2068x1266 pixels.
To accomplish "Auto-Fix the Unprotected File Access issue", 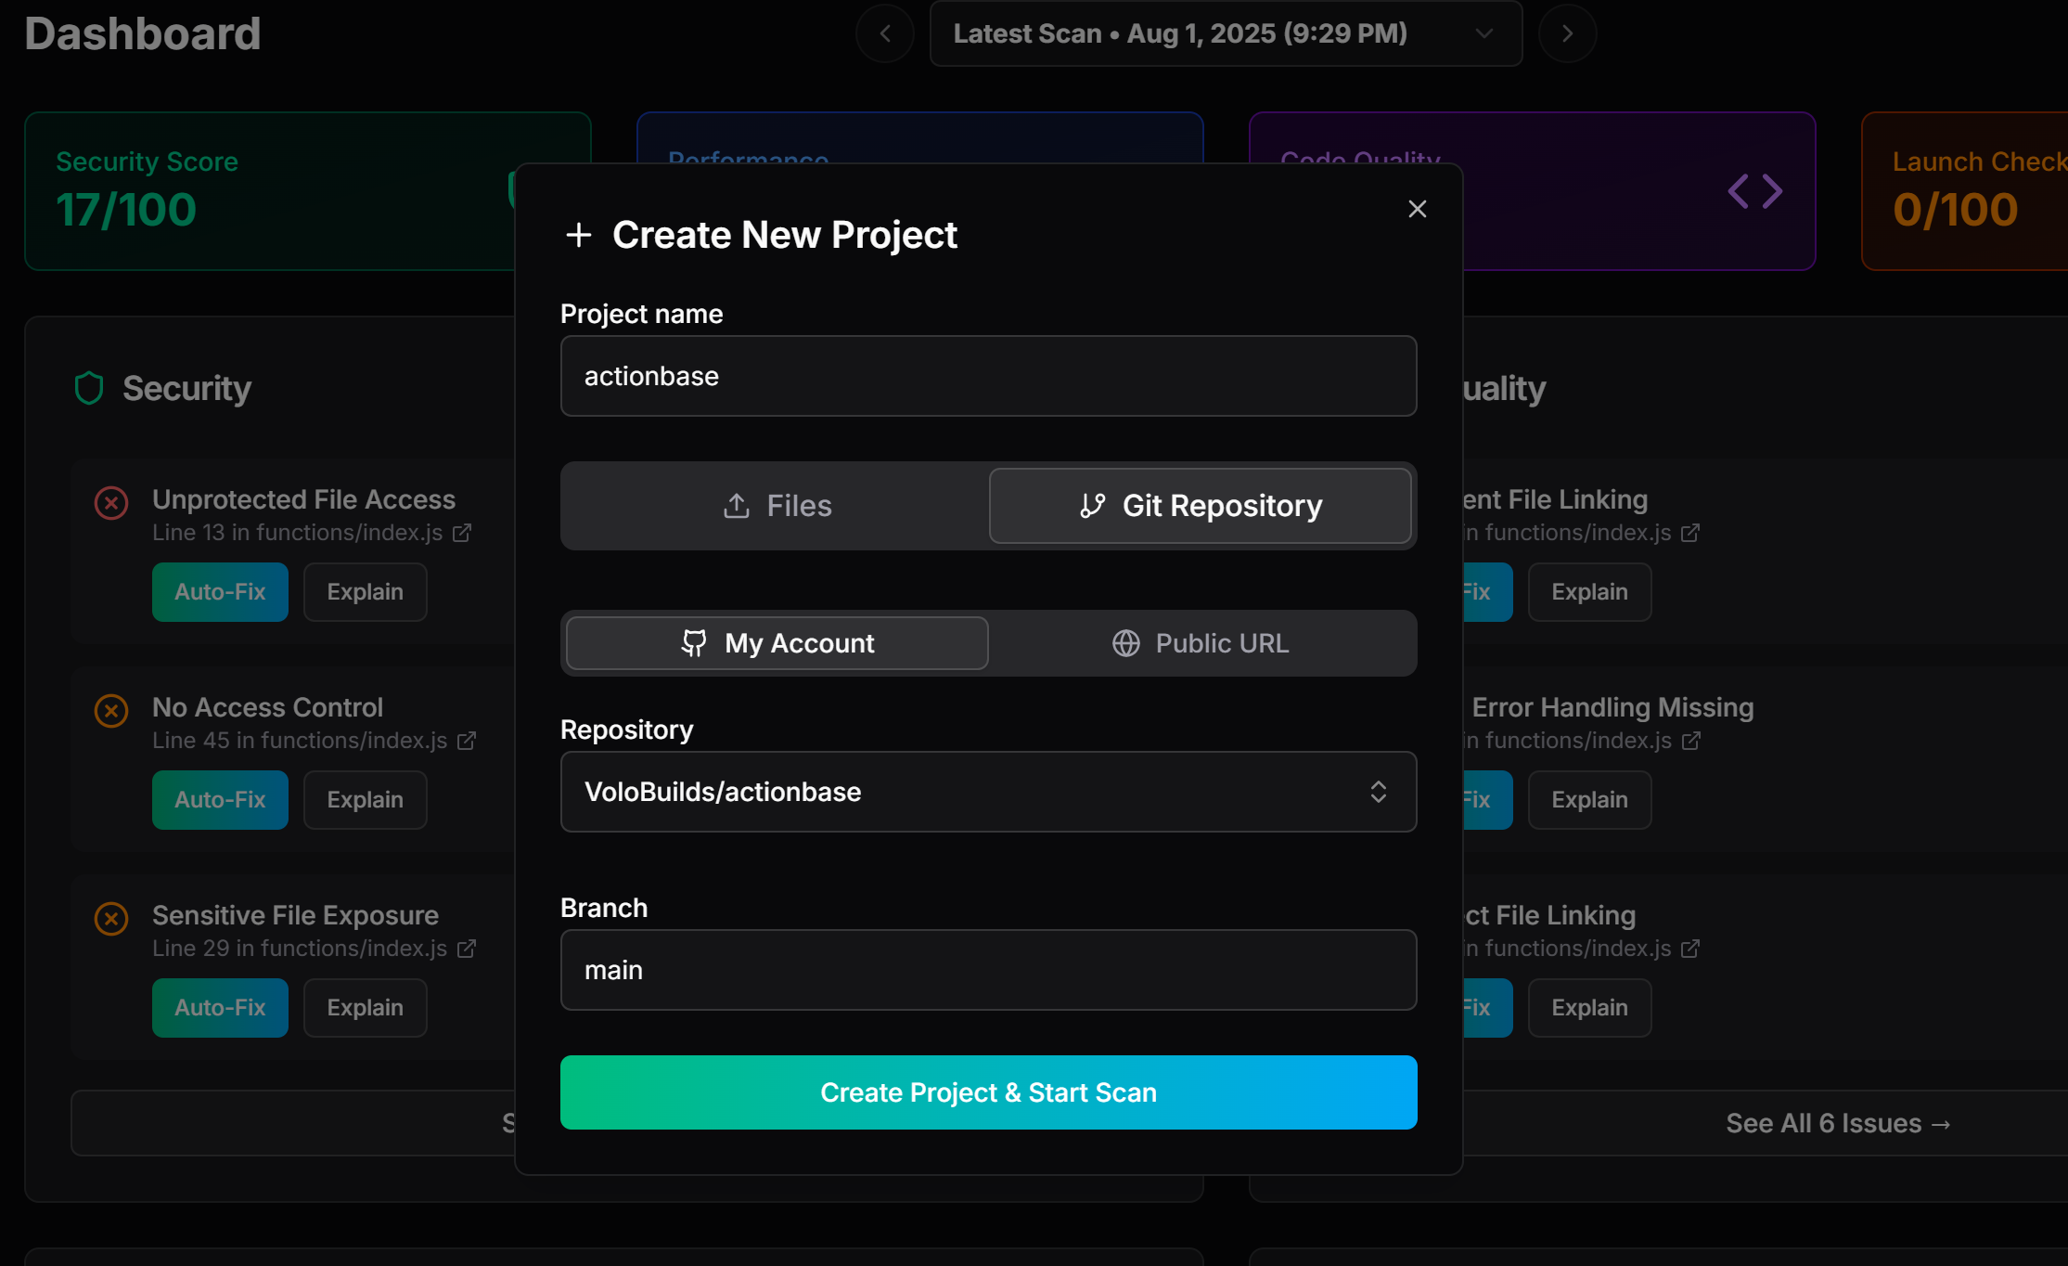I will (x=220, y=592).
